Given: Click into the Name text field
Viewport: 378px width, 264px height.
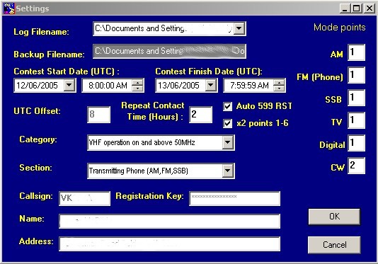Looking at the screenshot, I should click(169, 221).
